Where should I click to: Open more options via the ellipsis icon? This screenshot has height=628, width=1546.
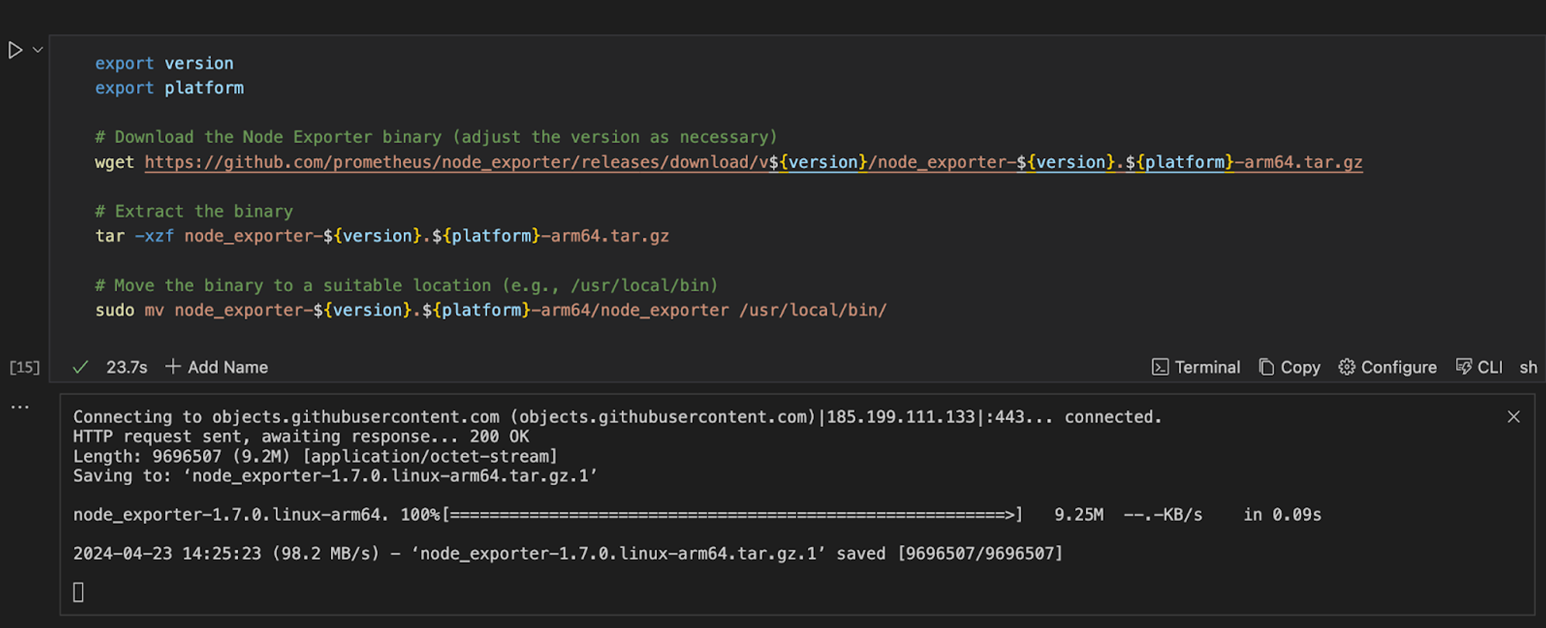coord(22,405)
